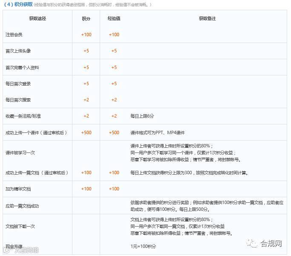This screenshot has width=291, height=256.
Task: Click remark line "助成功，便可得100积分。每日上限500分"
Action: [170, 210]
